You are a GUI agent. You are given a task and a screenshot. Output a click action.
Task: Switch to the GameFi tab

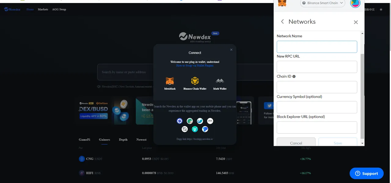pos(84,140)
